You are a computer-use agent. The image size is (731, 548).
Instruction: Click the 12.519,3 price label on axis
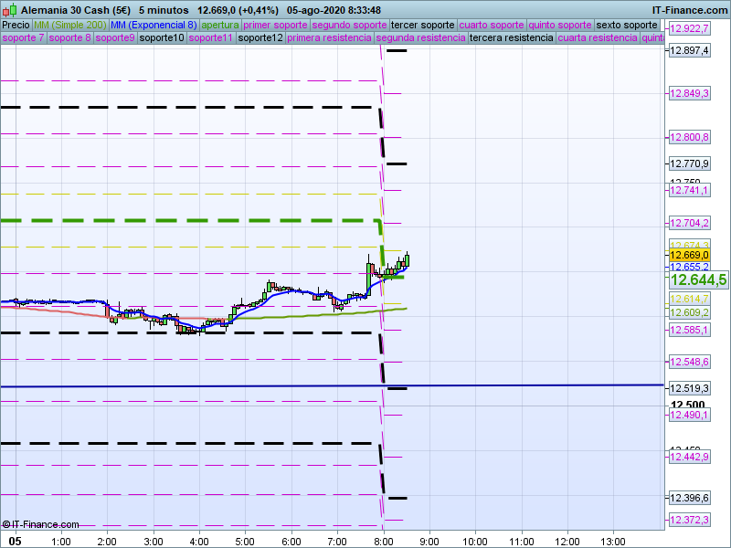(x=689, y=388)
